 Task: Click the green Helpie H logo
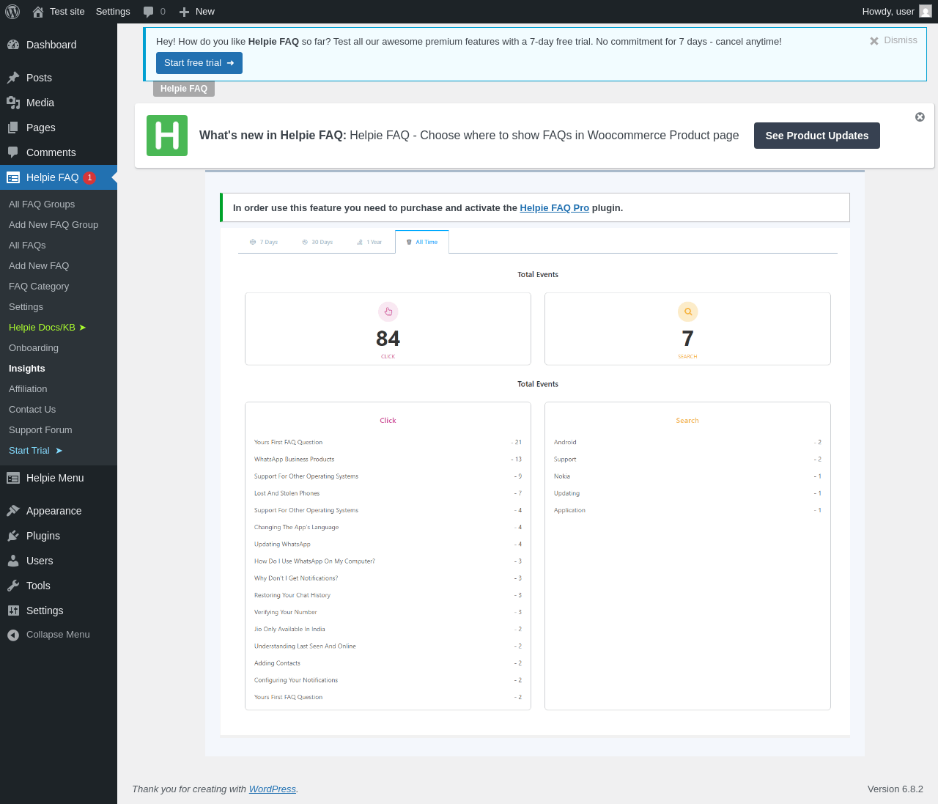167,136
